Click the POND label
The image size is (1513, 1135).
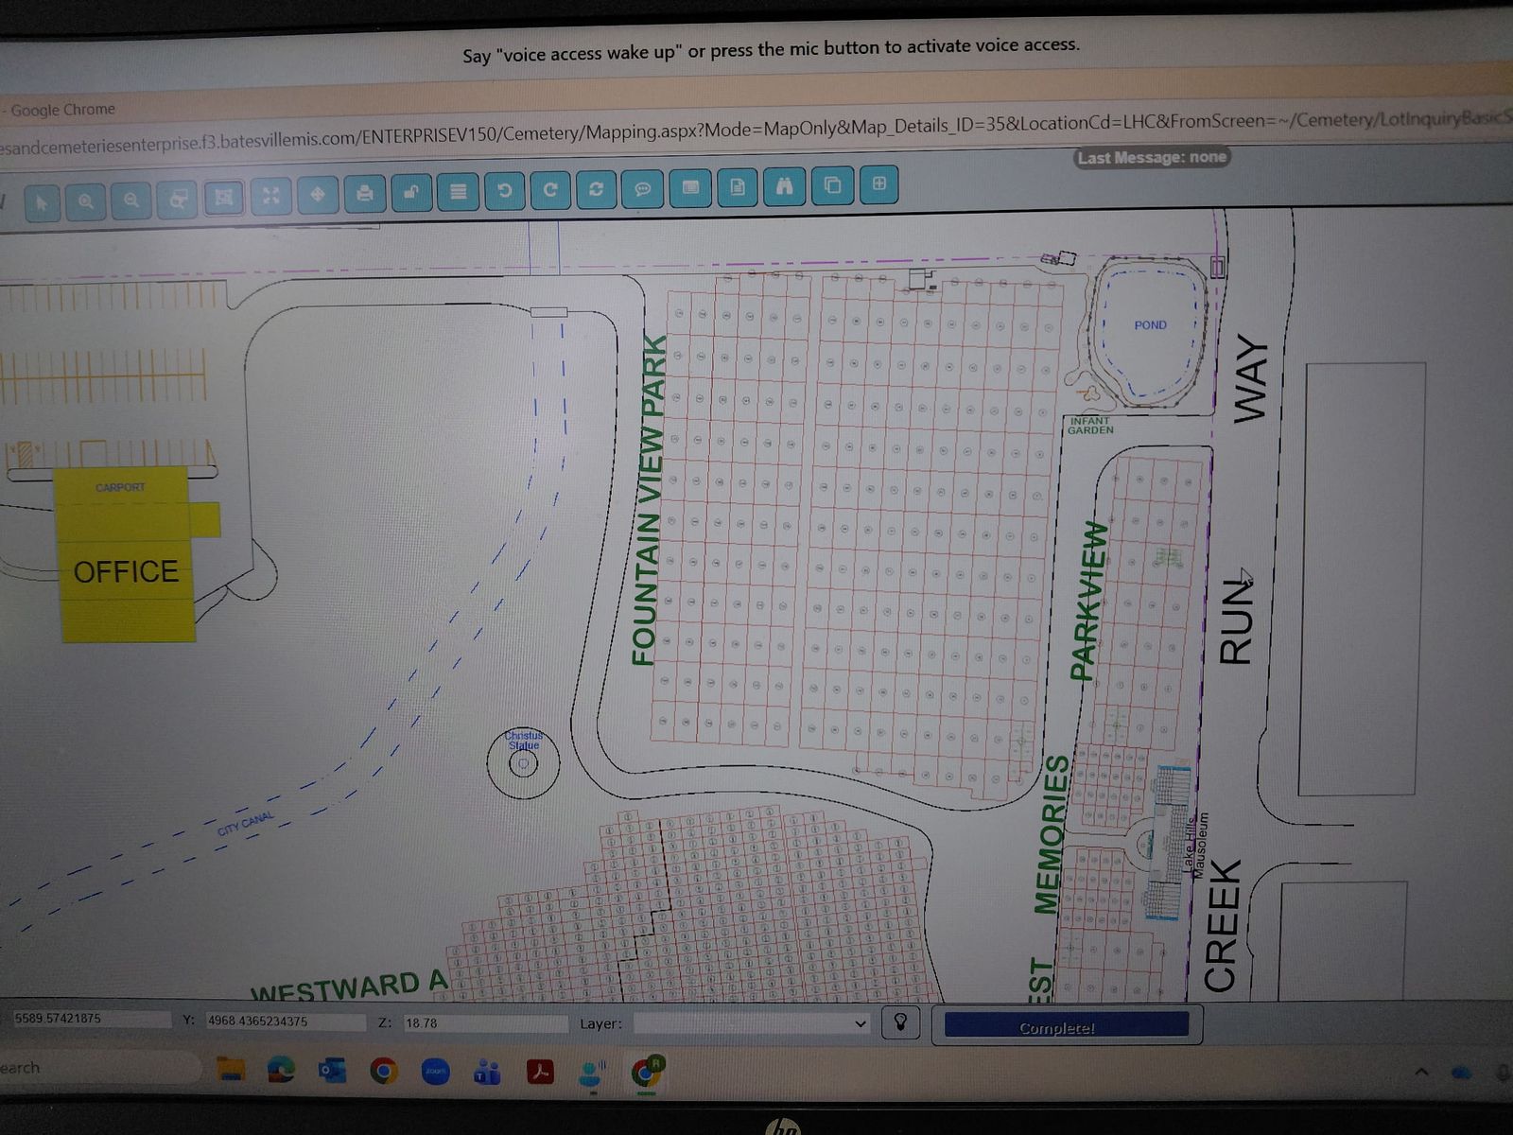click(1150, 324)
